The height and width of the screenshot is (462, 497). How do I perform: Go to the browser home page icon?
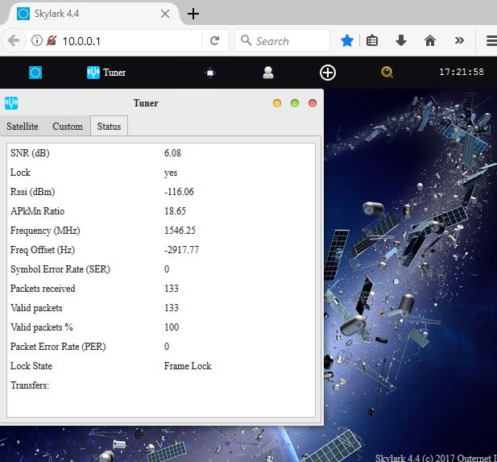click(x=430, y=41)
